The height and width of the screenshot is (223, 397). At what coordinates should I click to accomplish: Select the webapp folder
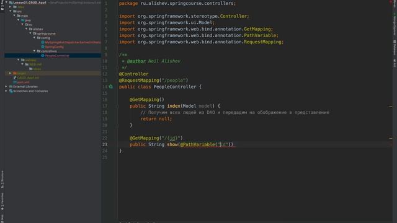(30, 60)
